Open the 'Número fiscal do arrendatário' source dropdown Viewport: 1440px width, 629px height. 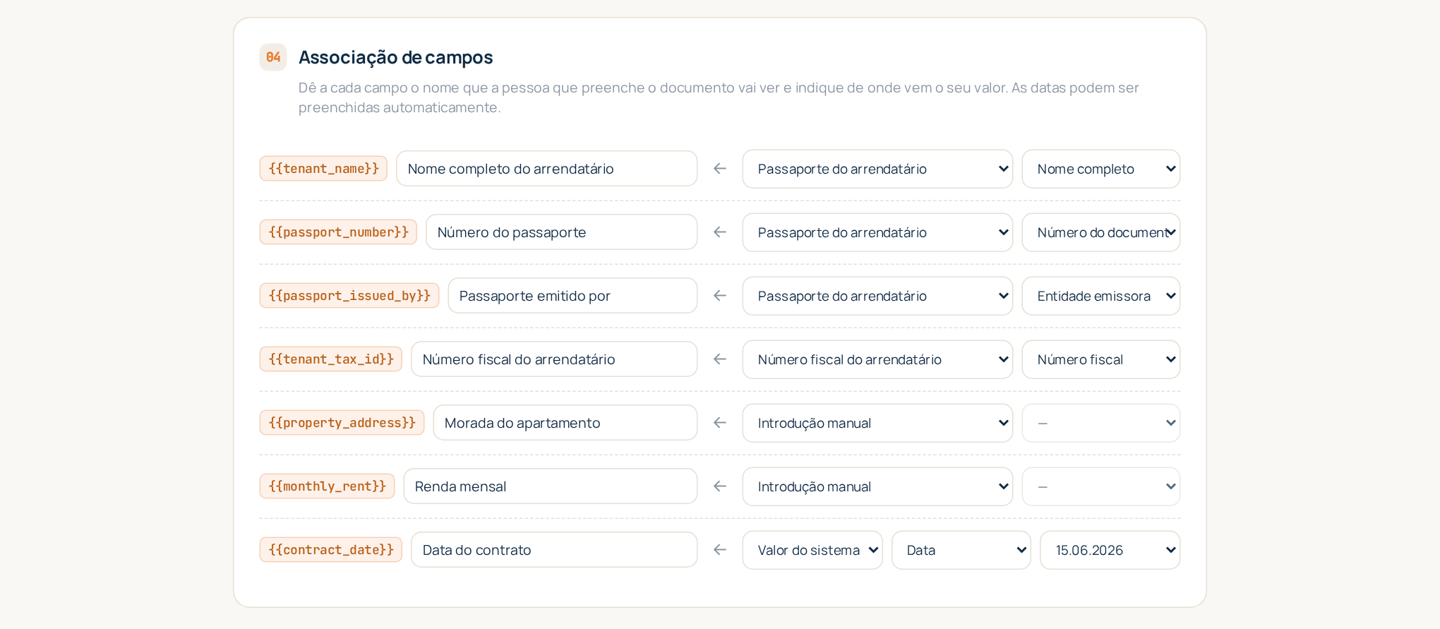coord(877,359)
